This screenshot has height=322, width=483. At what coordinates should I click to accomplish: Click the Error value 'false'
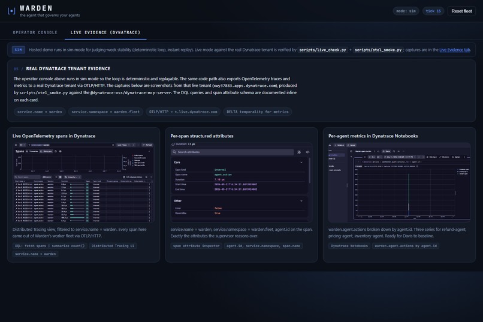coord(218,208)
